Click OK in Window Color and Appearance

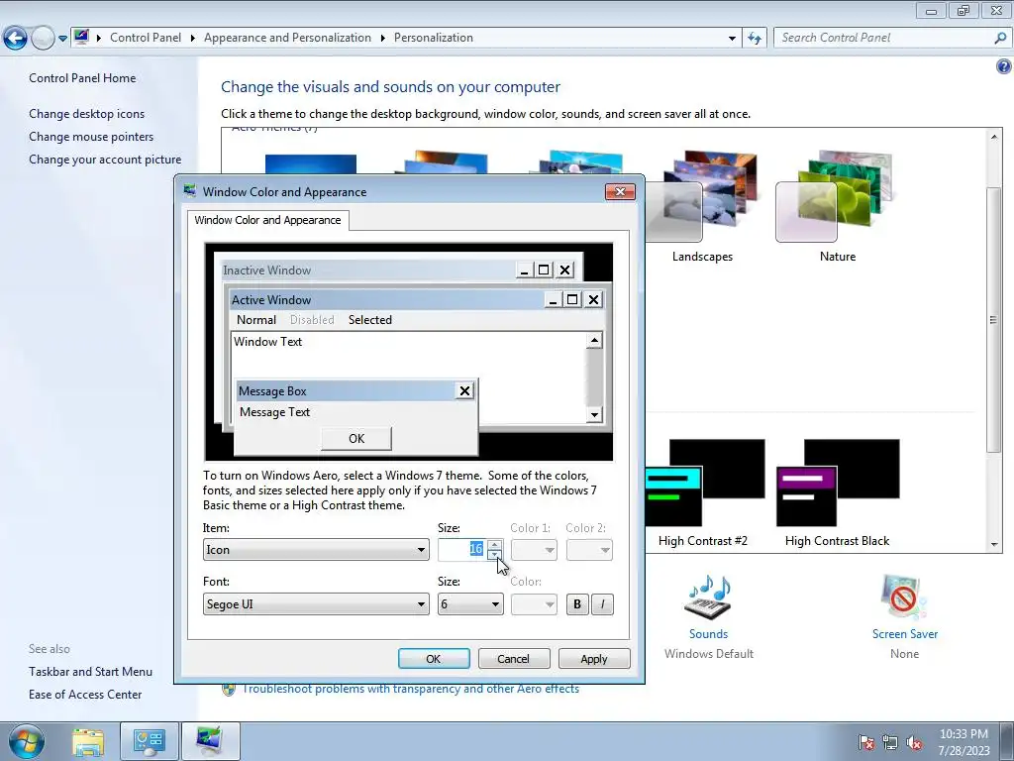pos(434,659)
